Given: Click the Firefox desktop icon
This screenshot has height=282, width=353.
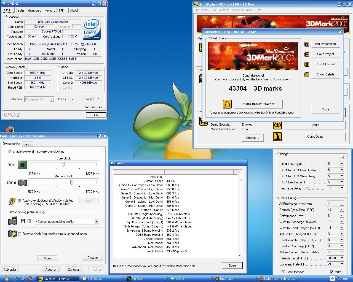Looking at the screenshot, I should point(10,129).
